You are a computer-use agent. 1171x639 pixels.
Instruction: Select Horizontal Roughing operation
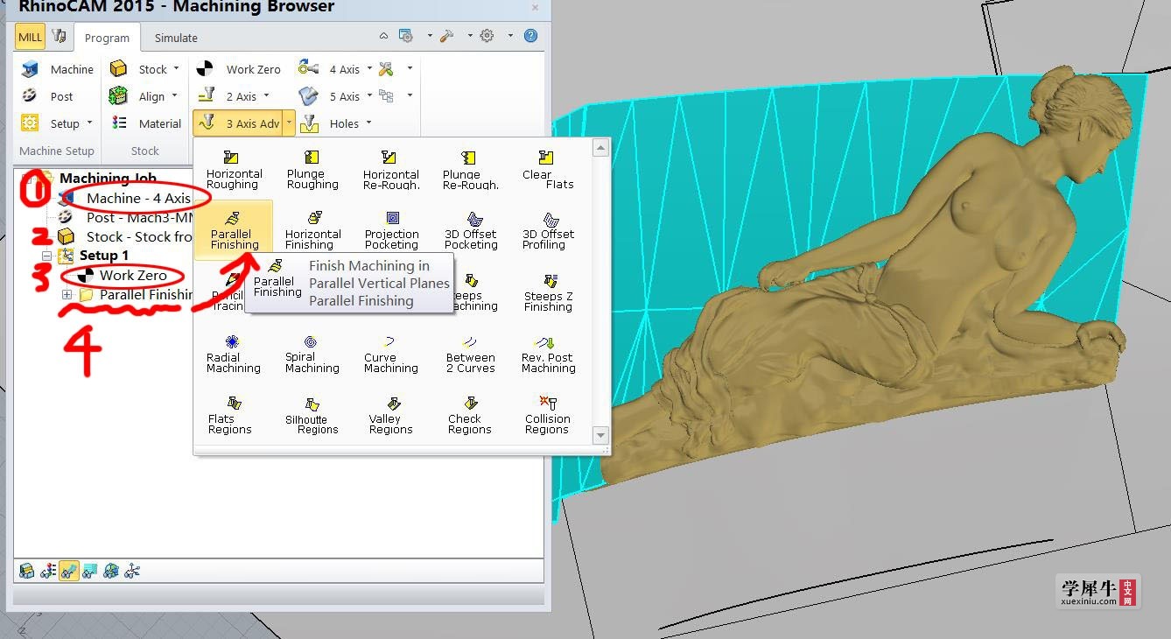(232, 170)
